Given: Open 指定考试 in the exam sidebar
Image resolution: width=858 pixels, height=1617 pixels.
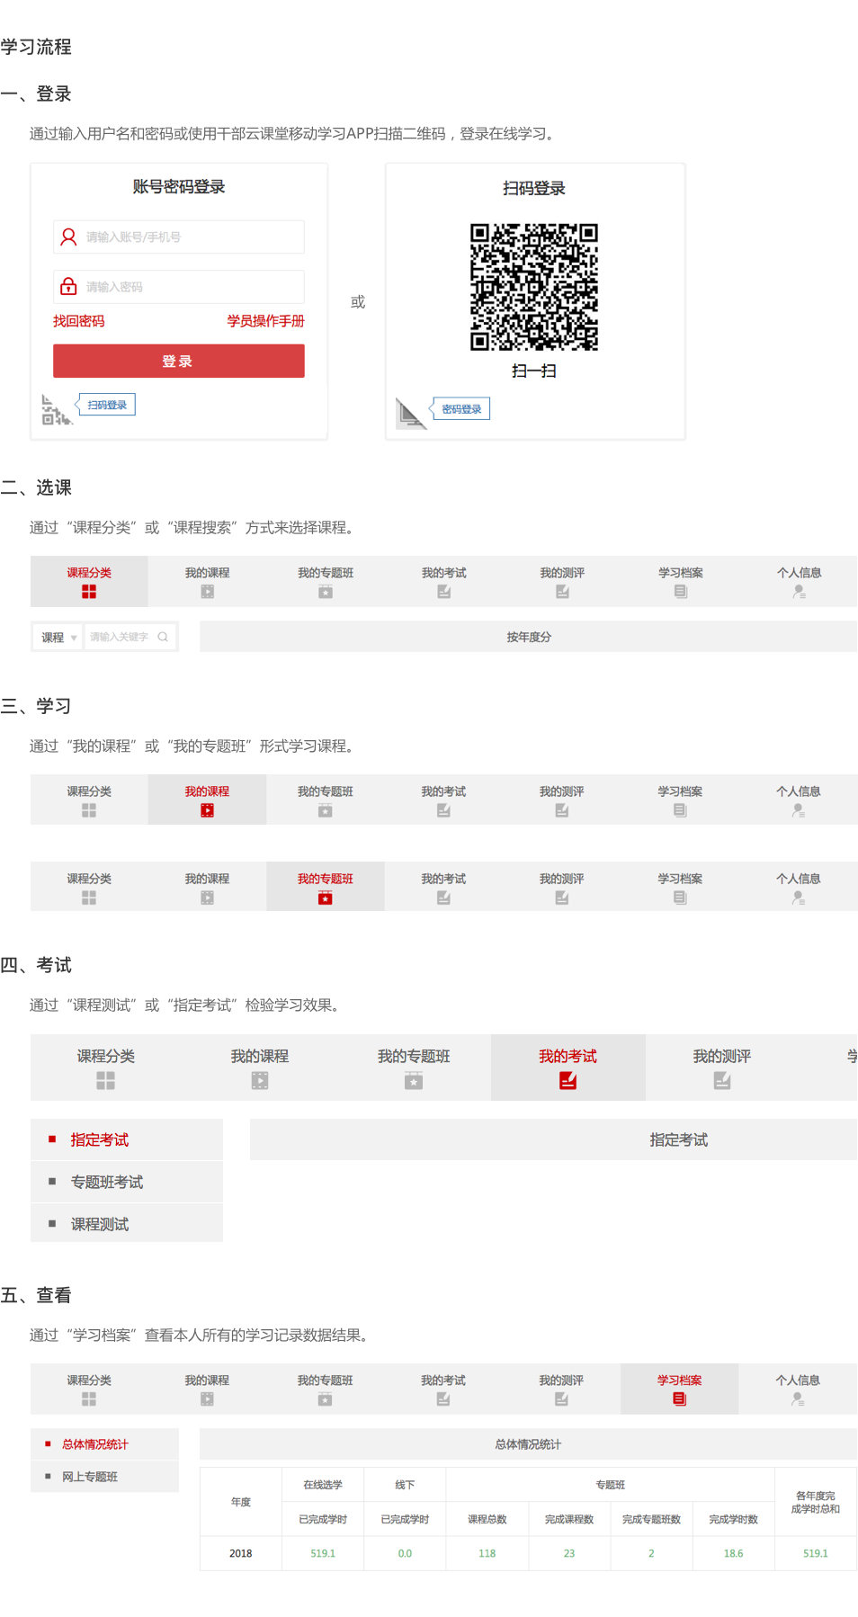Looking at the screenshot, I should point(127,1139).
